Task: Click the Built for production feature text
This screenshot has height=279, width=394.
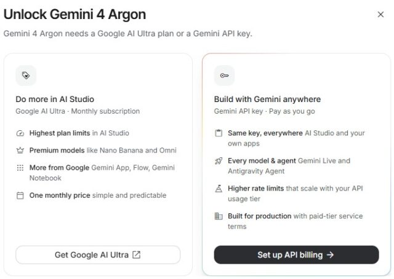Action: click(295, 221)
